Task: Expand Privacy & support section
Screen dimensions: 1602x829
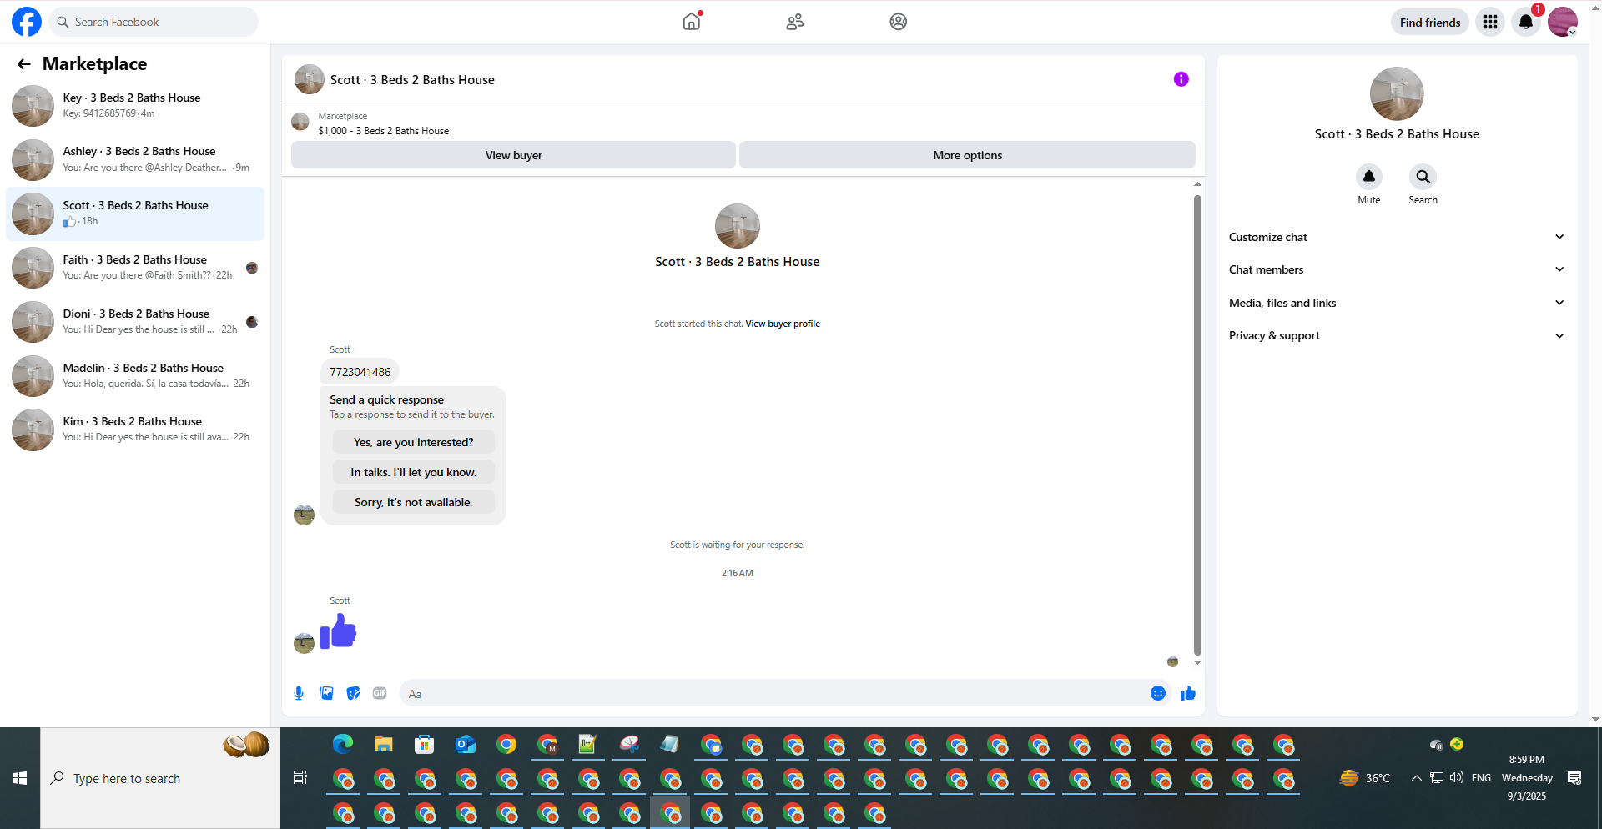Action: tap(1397, 335)
